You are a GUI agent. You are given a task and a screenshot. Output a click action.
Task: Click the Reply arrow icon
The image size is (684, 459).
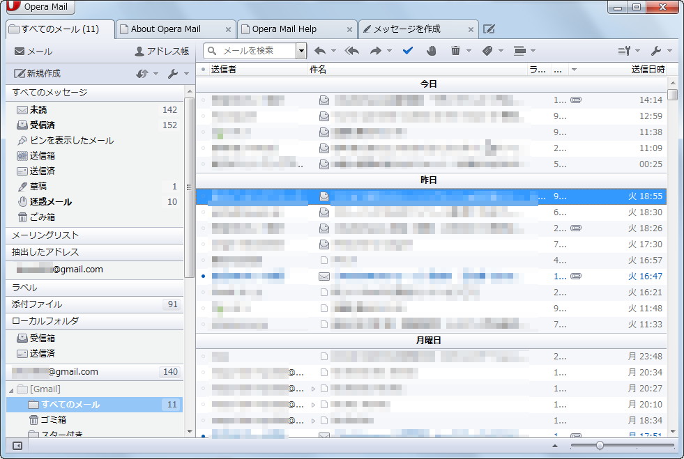pos(320,51)
